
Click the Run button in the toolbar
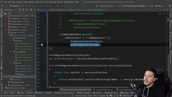click(151, 6)
